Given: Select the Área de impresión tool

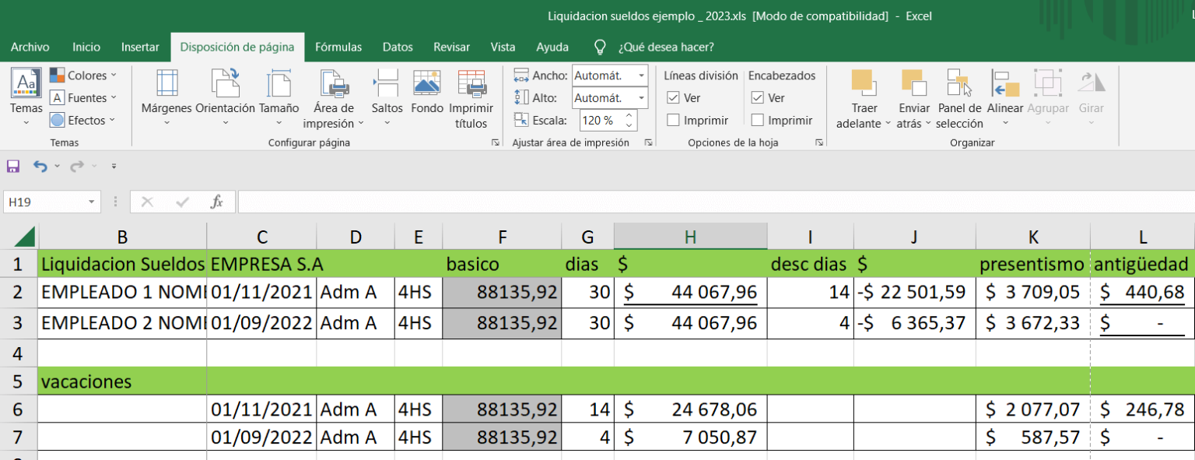Looking at the screenshot, I should 333,97.
